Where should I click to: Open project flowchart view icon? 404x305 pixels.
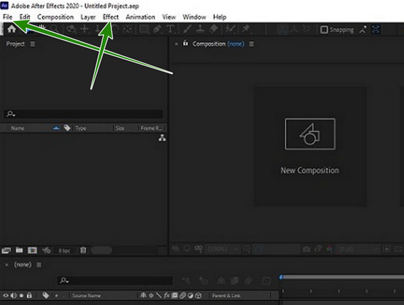point(162,138)
